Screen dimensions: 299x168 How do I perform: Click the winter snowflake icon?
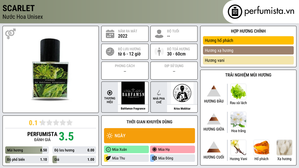coord(154,158)
